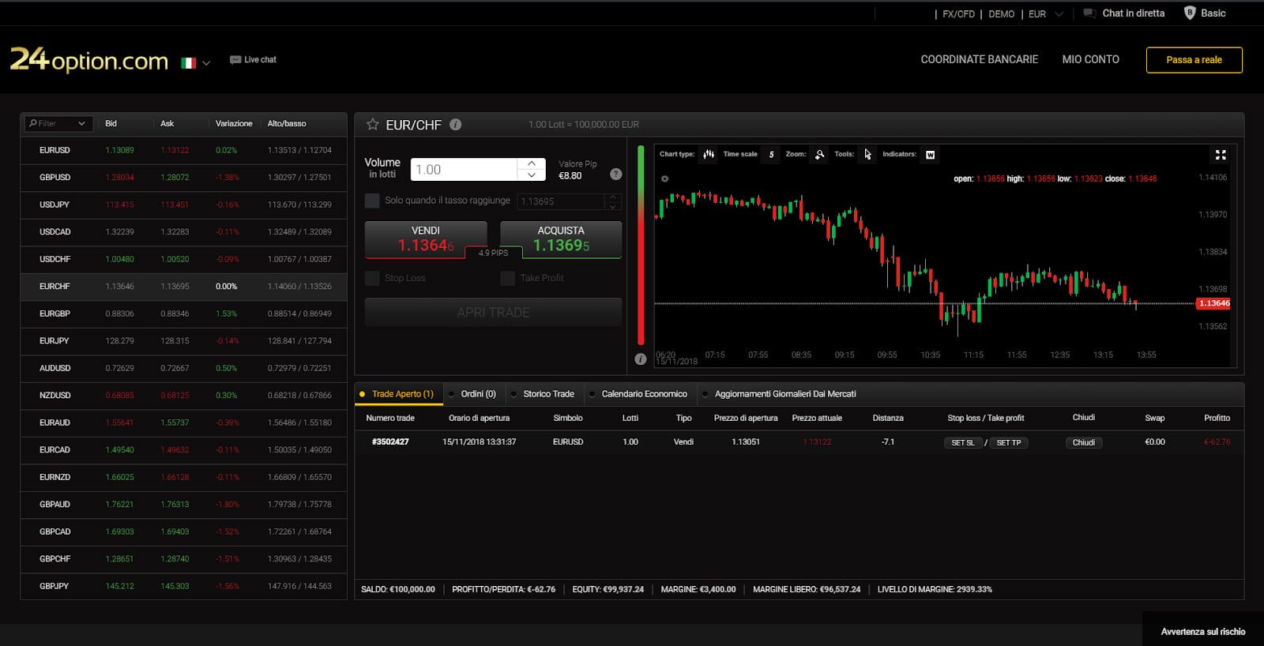Expand the Filter dropdown
This screenshot has width=1264, height=646.
pos(81,123)
